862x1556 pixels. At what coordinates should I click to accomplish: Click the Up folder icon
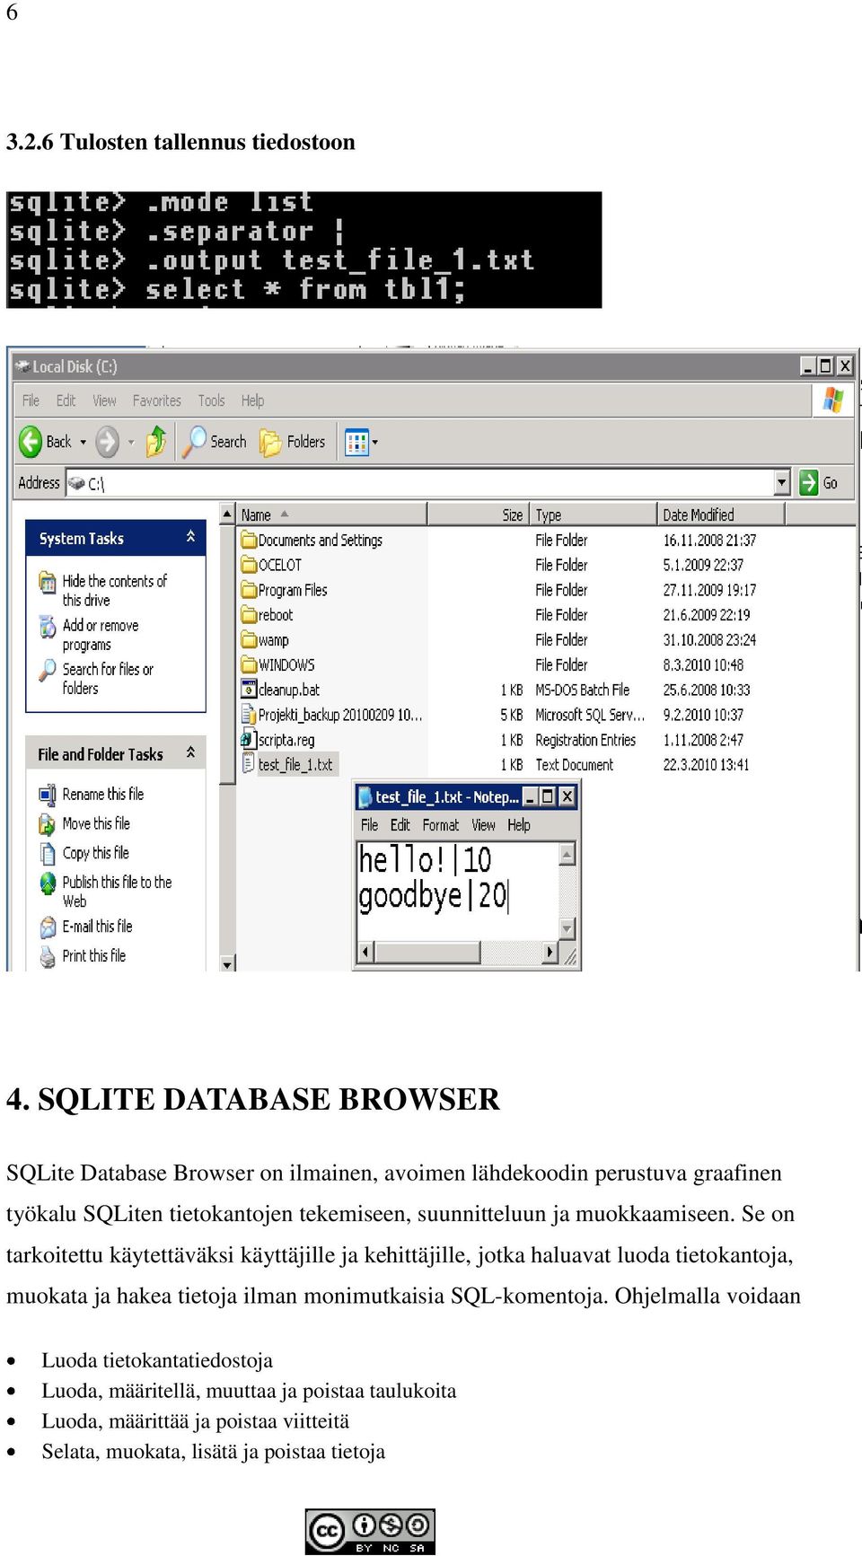tap(156, 441)
